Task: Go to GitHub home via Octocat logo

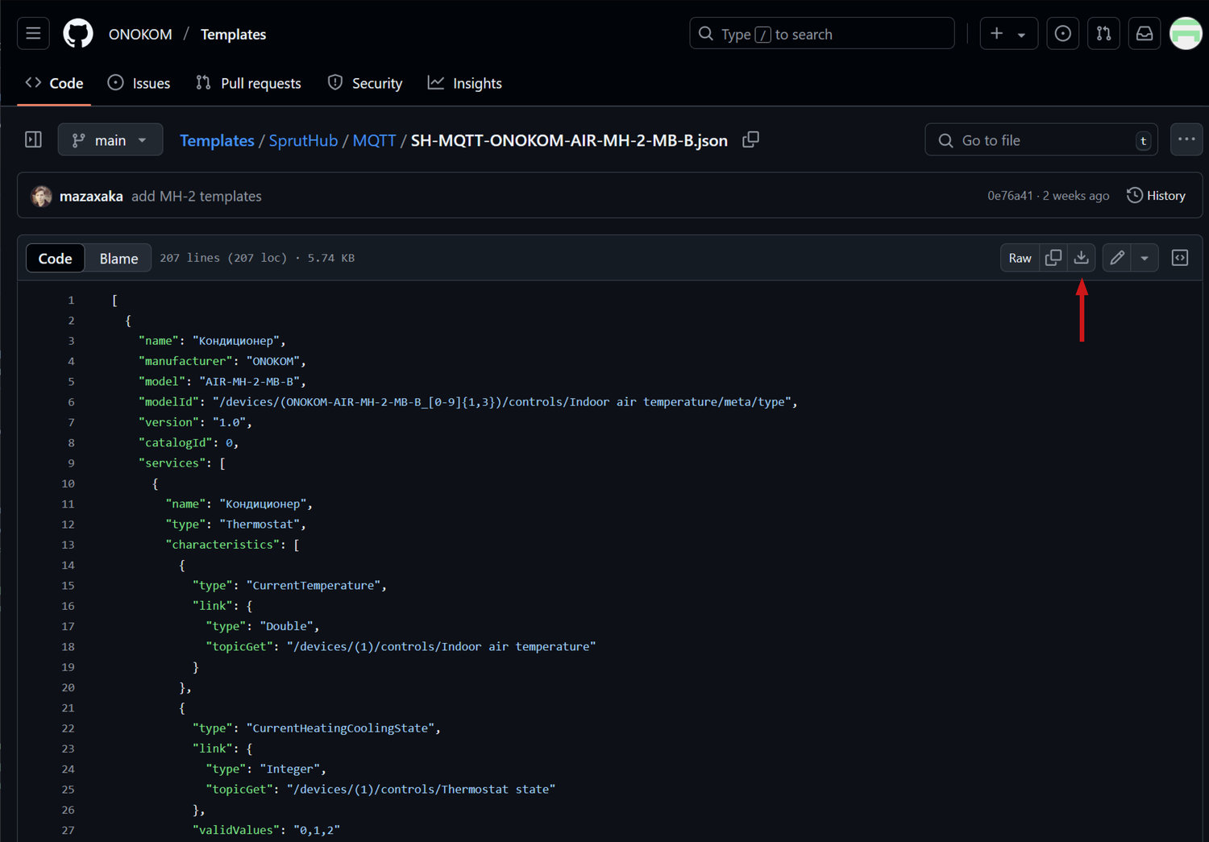Action: pyautogui.click(x=78, y=34)
